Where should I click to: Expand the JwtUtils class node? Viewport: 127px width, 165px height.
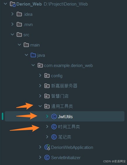47,116
